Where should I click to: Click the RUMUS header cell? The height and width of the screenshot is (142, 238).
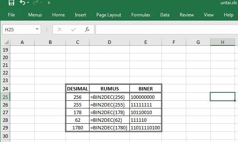click(x=109, y=89)
